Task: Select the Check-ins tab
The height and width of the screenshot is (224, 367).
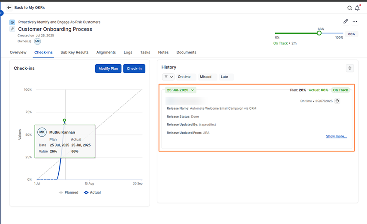Action: click(44, 52)
